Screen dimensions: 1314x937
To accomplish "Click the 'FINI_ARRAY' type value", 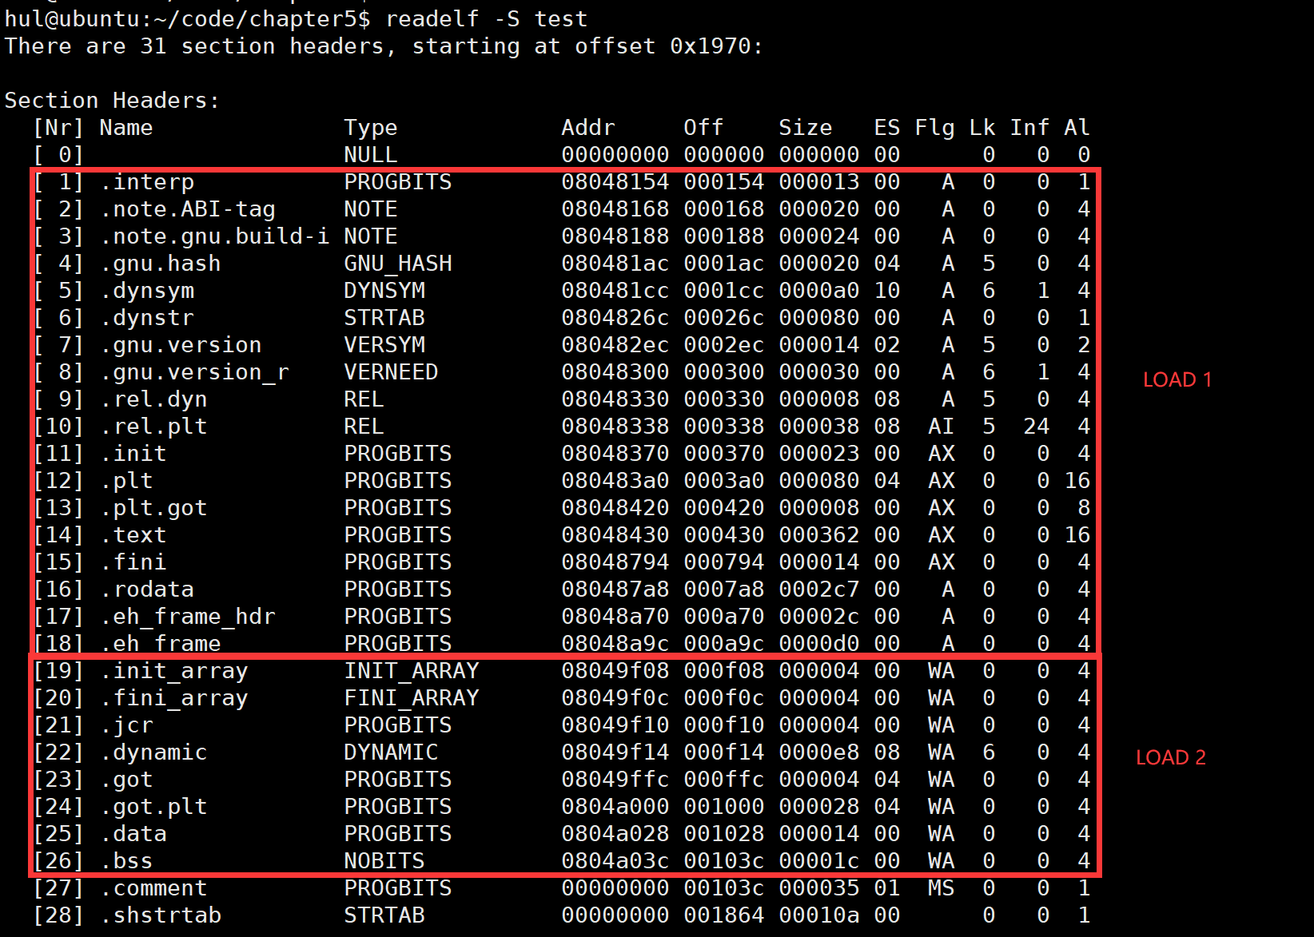I will [412, 698].
